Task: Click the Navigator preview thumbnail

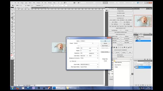Action: click(x=143, y=21)
